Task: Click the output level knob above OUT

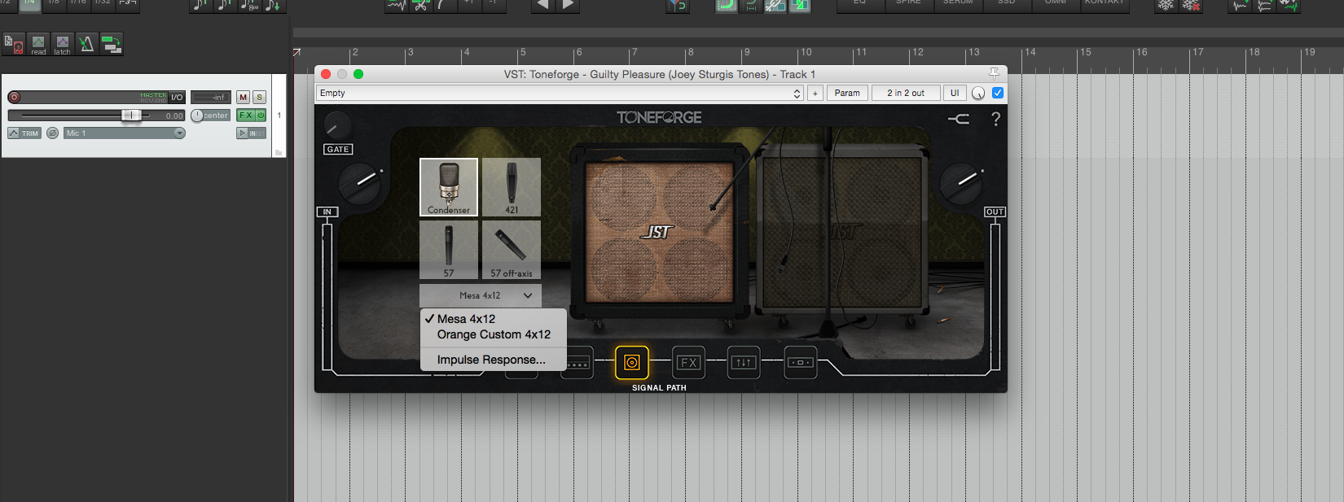Action: 961,183
